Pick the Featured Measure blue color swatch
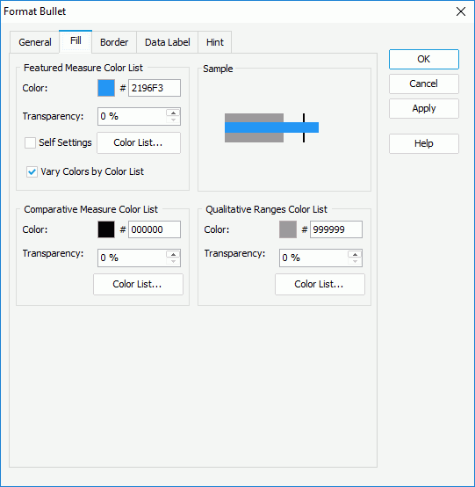This screenshot has height=487, width=475. (106, 88)
